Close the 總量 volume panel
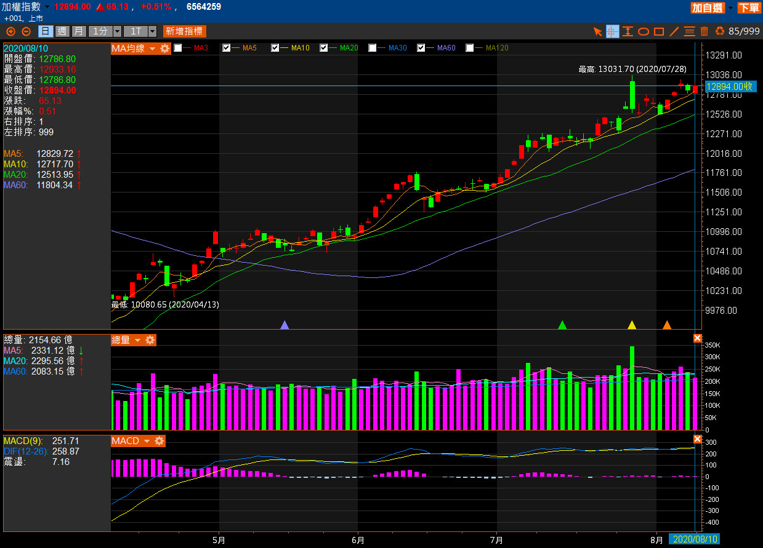 pyautogui.click(x=697, y=338)
